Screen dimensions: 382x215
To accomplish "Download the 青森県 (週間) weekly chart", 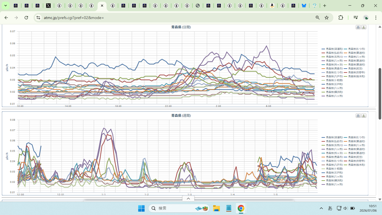I will (364, 116).
